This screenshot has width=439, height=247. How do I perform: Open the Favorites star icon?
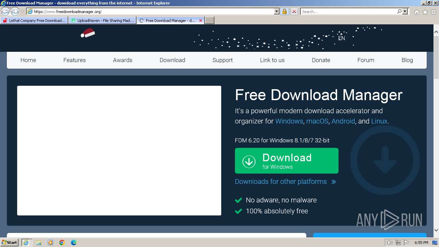pos(425,12)
